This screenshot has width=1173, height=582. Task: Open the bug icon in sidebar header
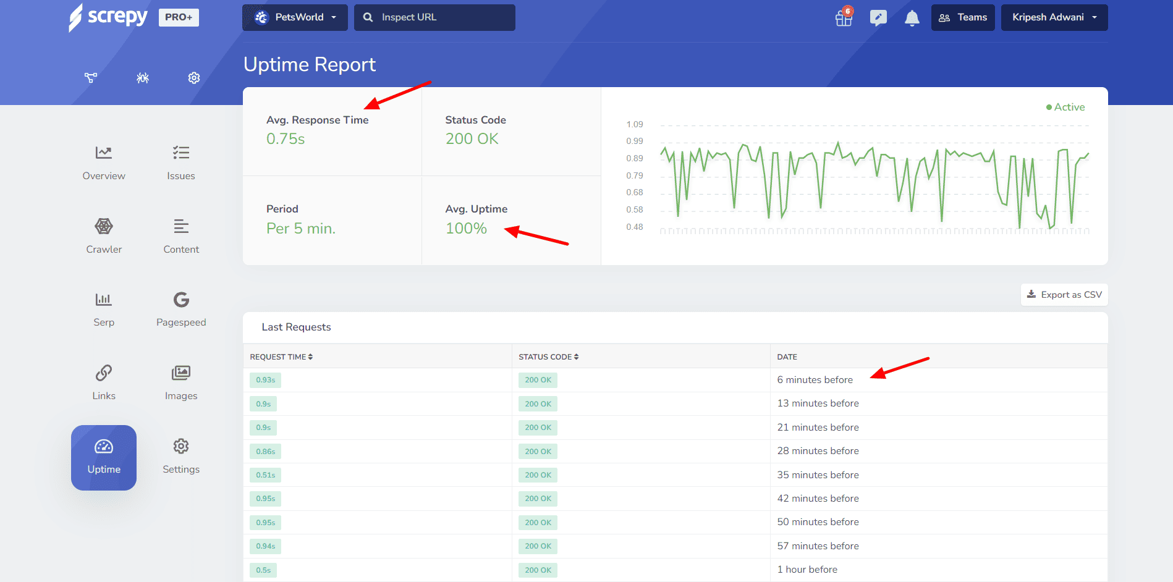pos(143,78)
